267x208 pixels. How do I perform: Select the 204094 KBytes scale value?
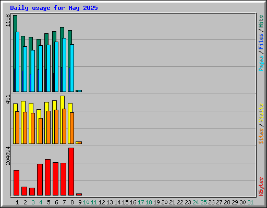(x=8, y=155)
